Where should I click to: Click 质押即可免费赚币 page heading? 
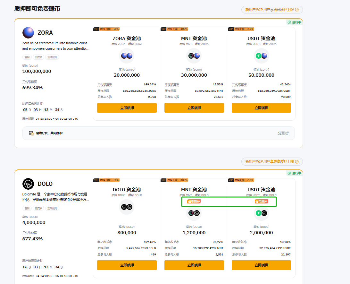[37, 9]
